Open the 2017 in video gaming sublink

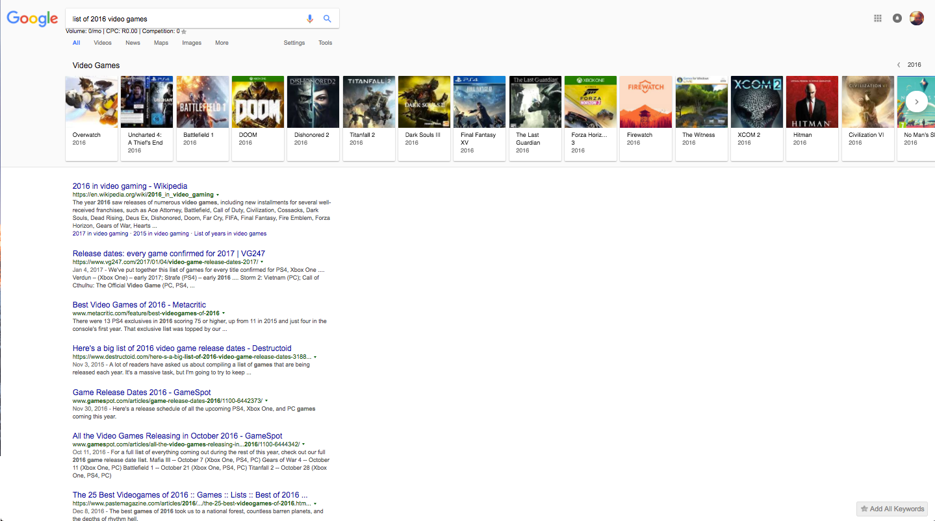point(101,234)
